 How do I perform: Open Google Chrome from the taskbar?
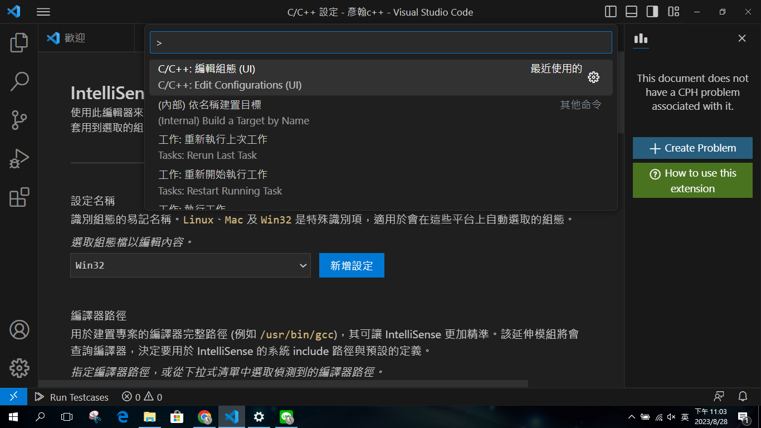pos(204,416)
